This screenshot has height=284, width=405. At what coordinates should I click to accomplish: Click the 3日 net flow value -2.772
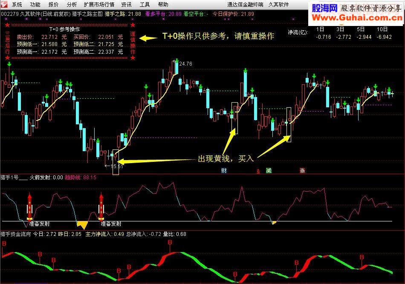[344, 37]
